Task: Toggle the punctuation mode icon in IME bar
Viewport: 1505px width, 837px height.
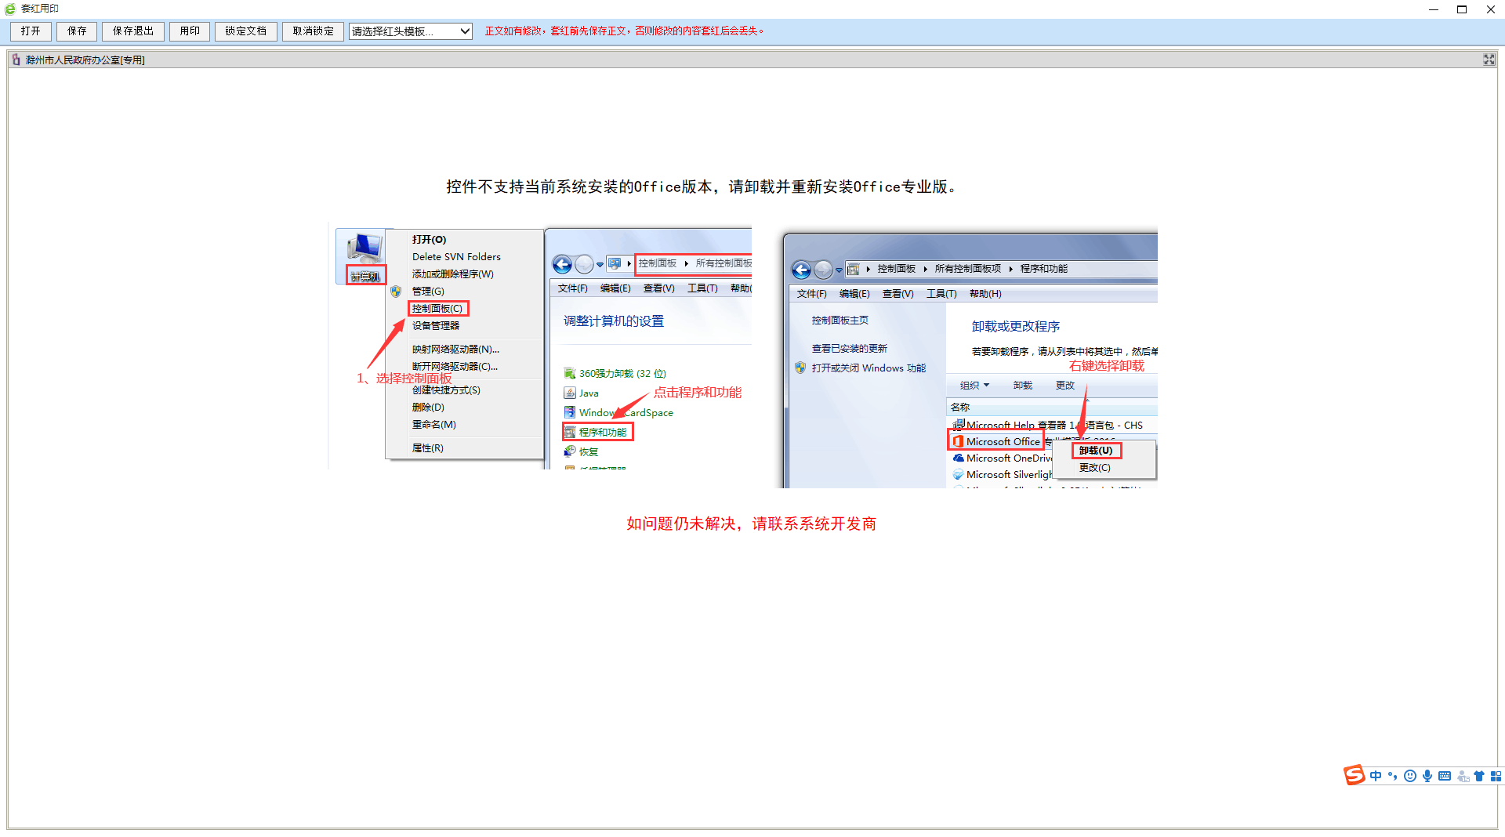Action: tap(1393, 776)
